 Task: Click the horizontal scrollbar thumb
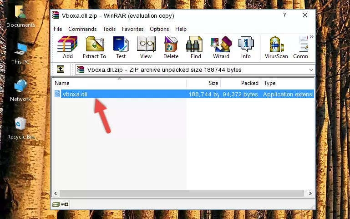point(182,193)
